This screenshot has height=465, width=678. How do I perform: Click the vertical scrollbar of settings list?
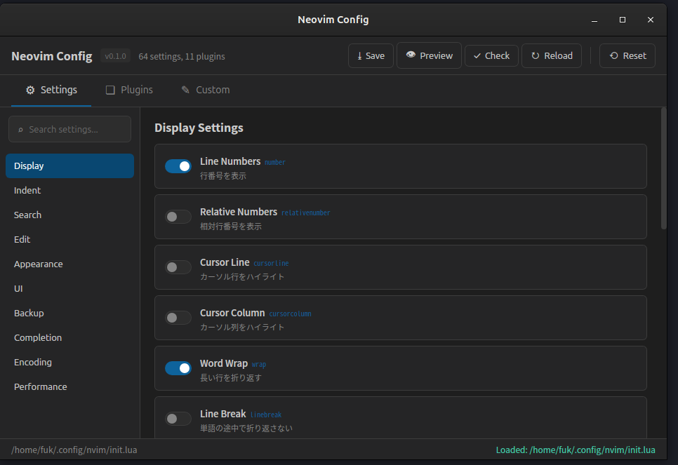[664, 168]
